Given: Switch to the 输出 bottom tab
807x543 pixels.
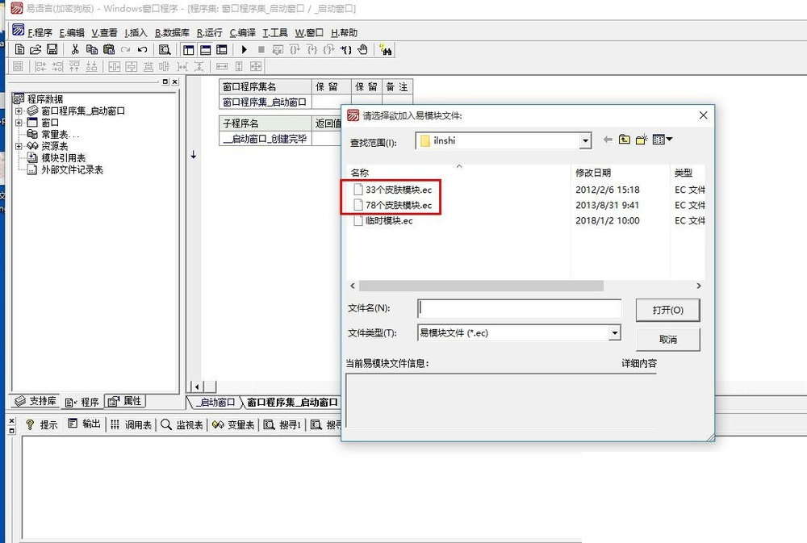Looking at the screenshot, I should click(85, 424).
